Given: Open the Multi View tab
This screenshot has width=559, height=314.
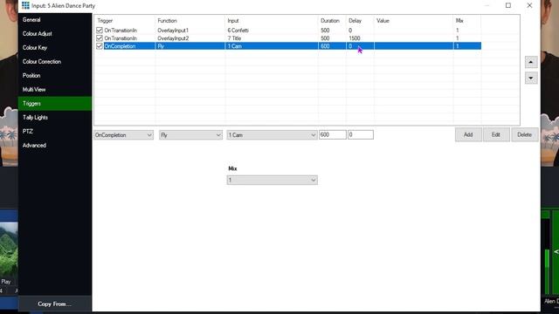Looking at the screenshot, I should [55, 89].
